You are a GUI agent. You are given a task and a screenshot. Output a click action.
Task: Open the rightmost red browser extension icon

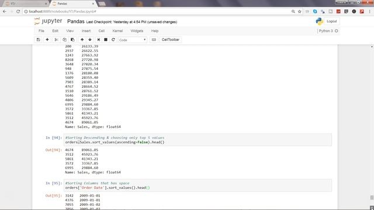pyautogui.click(x=362, y=12)
